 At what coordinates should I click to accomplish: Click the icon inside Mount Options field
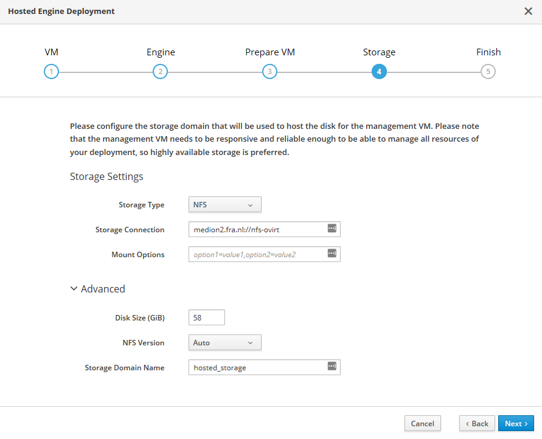pos(332,254)
